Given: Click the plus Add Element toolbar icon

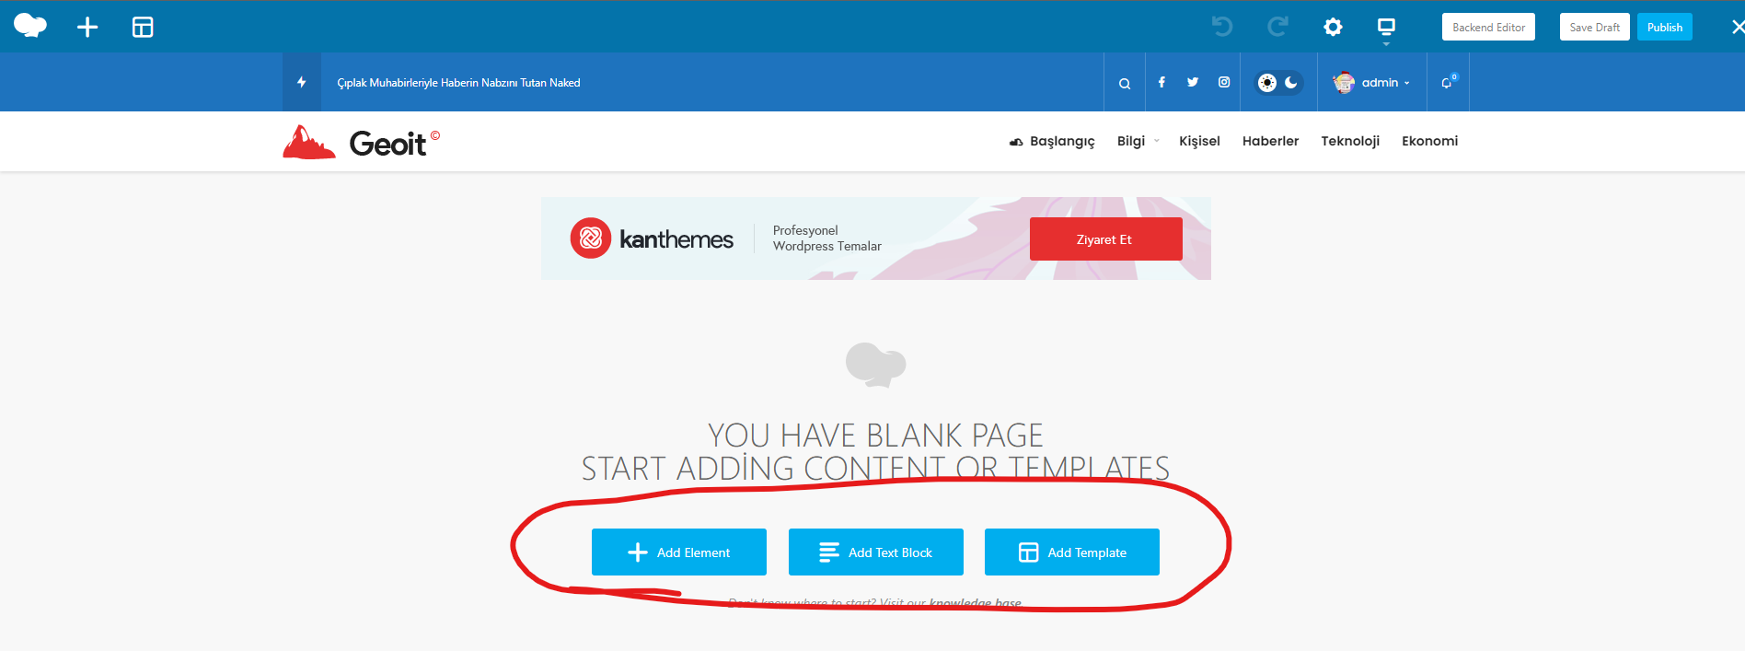Looking at the screenshot, I should click(x=87, y=28).
